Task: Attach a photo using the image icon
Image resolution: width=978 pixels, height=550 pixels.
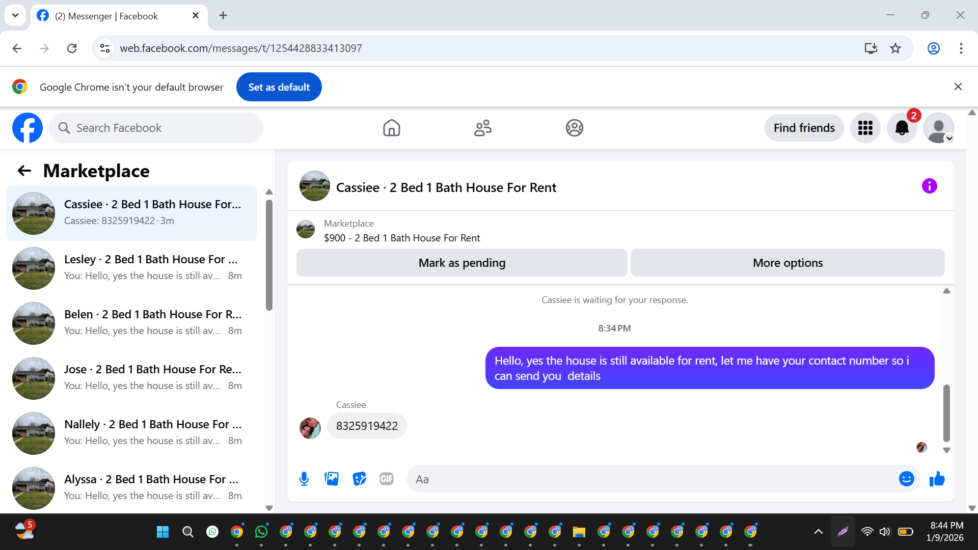Action: 332,479
